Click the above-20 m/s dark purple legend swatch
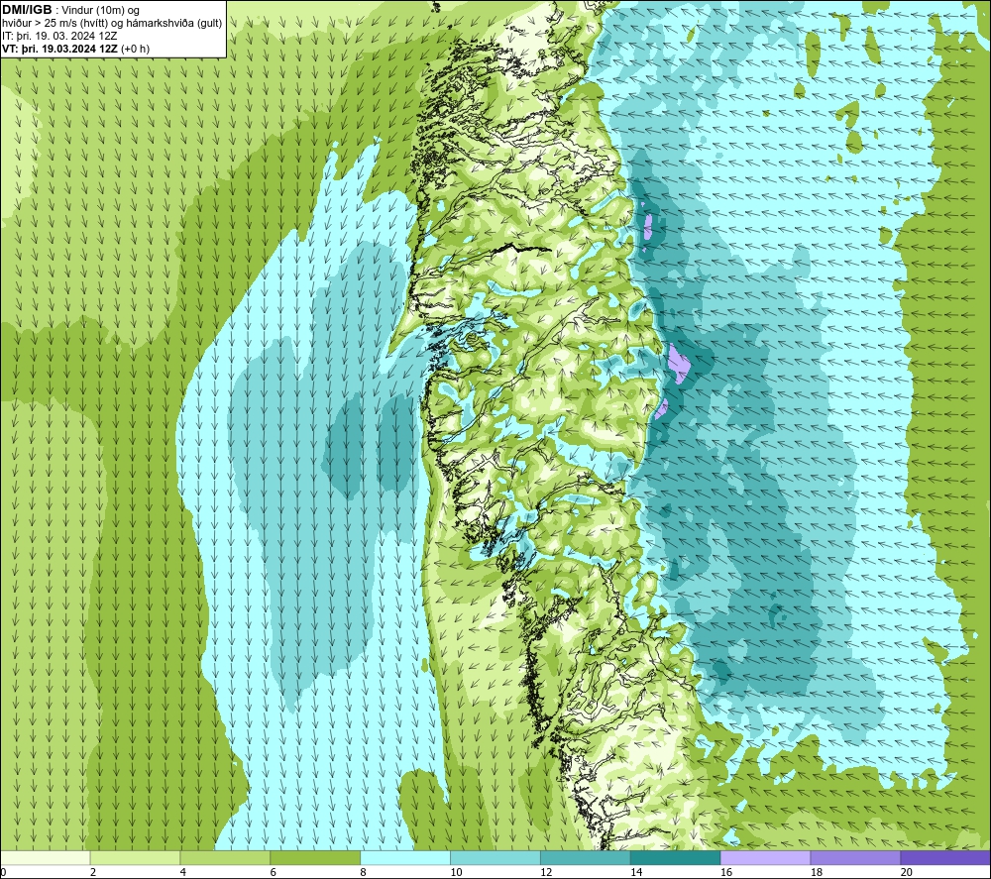The height and width of the screenshot is (879, 991). [x=945, y=857]
